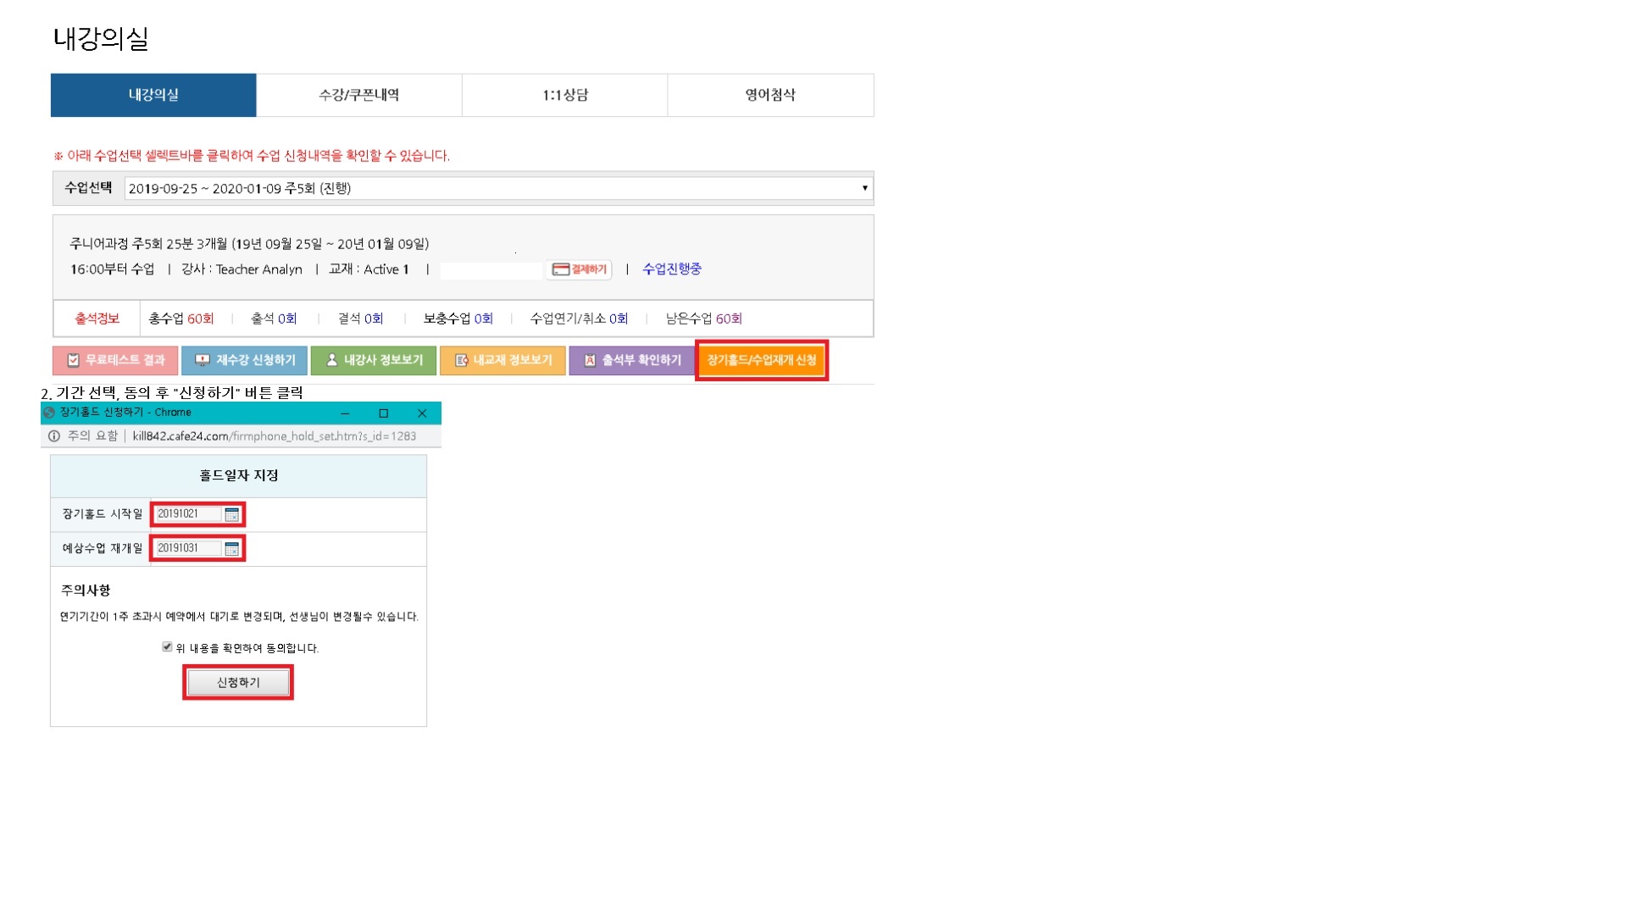Open 내교재 정보보기
Image resolution: width=1627 pixels, height=915 pixels.
(x=503, y=360)
